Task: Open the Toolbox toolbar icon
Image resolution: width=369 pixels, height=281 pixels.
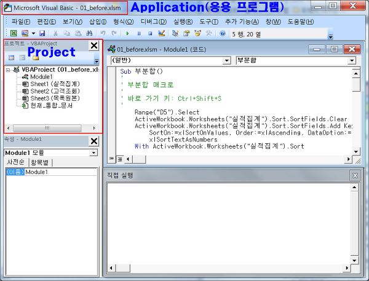Action: pyautogui.click(x=208, y=33)
